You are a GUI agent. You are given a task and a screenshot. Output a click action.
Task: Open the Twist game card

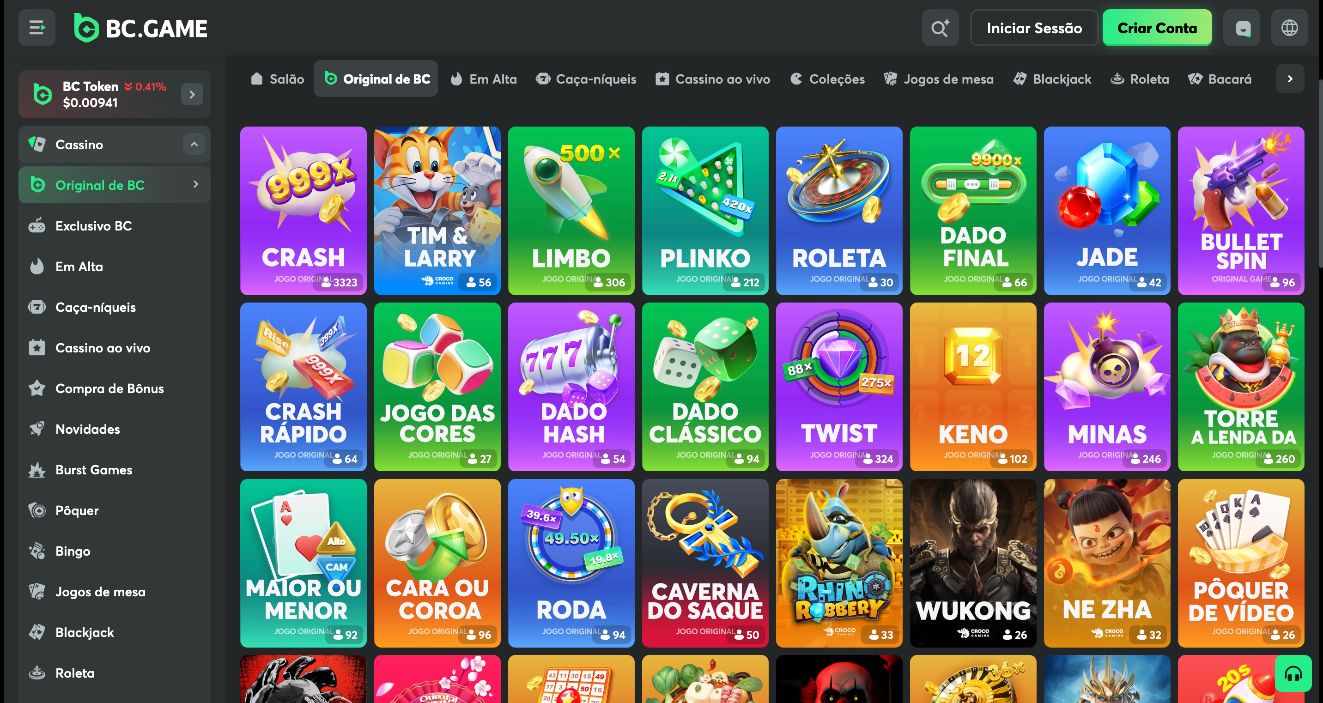(x=839, y=387)
